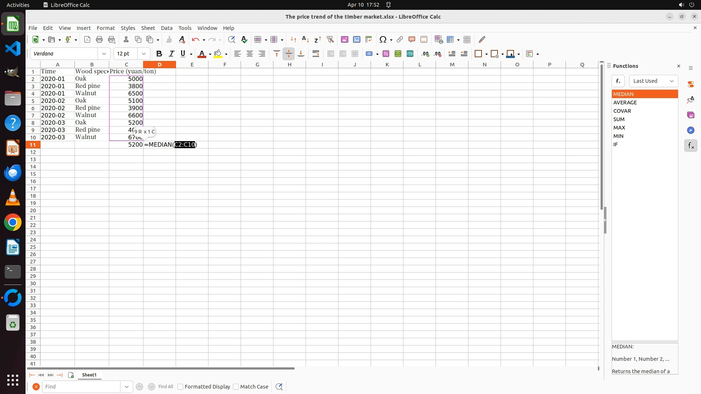Click the Find All button
Viewport: 701px width, 394px height.
click(x=165, y=386)
